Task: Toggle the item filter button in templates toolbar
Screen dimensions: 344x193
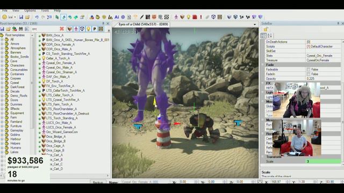Action: [70, 29]
